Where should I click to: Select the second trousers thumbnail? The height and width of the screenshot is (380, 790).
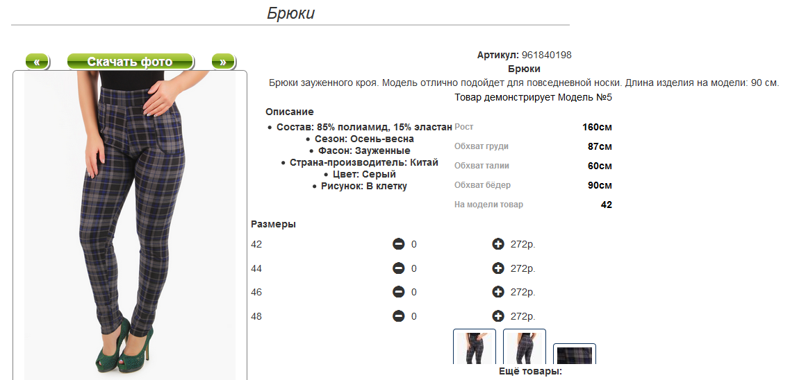pyautogui.click(x=525, y=347)
